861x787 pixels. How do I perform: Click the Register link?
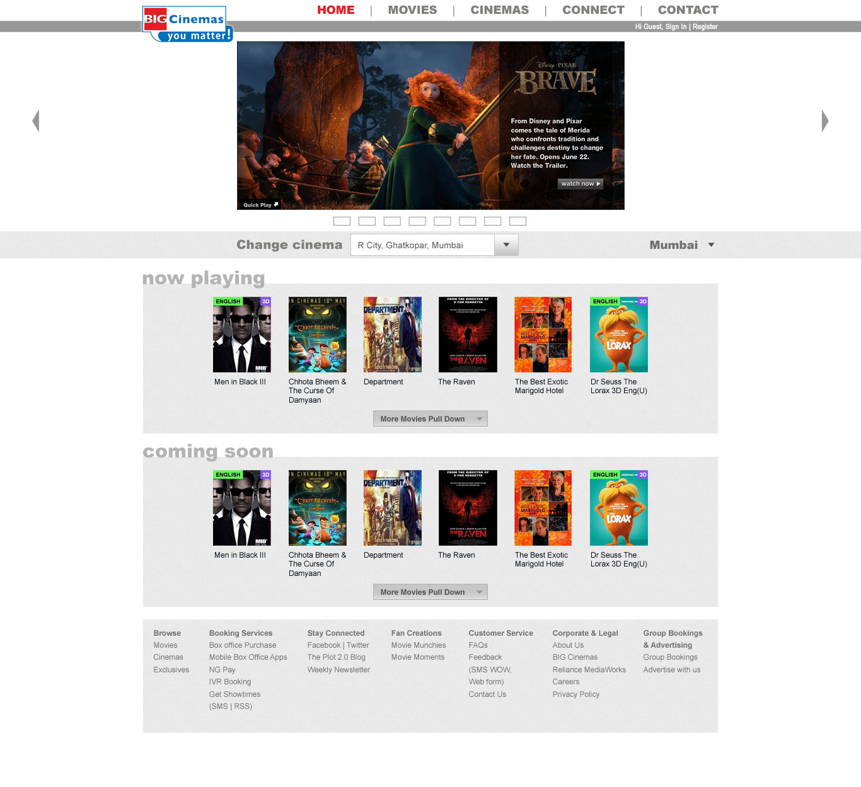click(705, 27)
